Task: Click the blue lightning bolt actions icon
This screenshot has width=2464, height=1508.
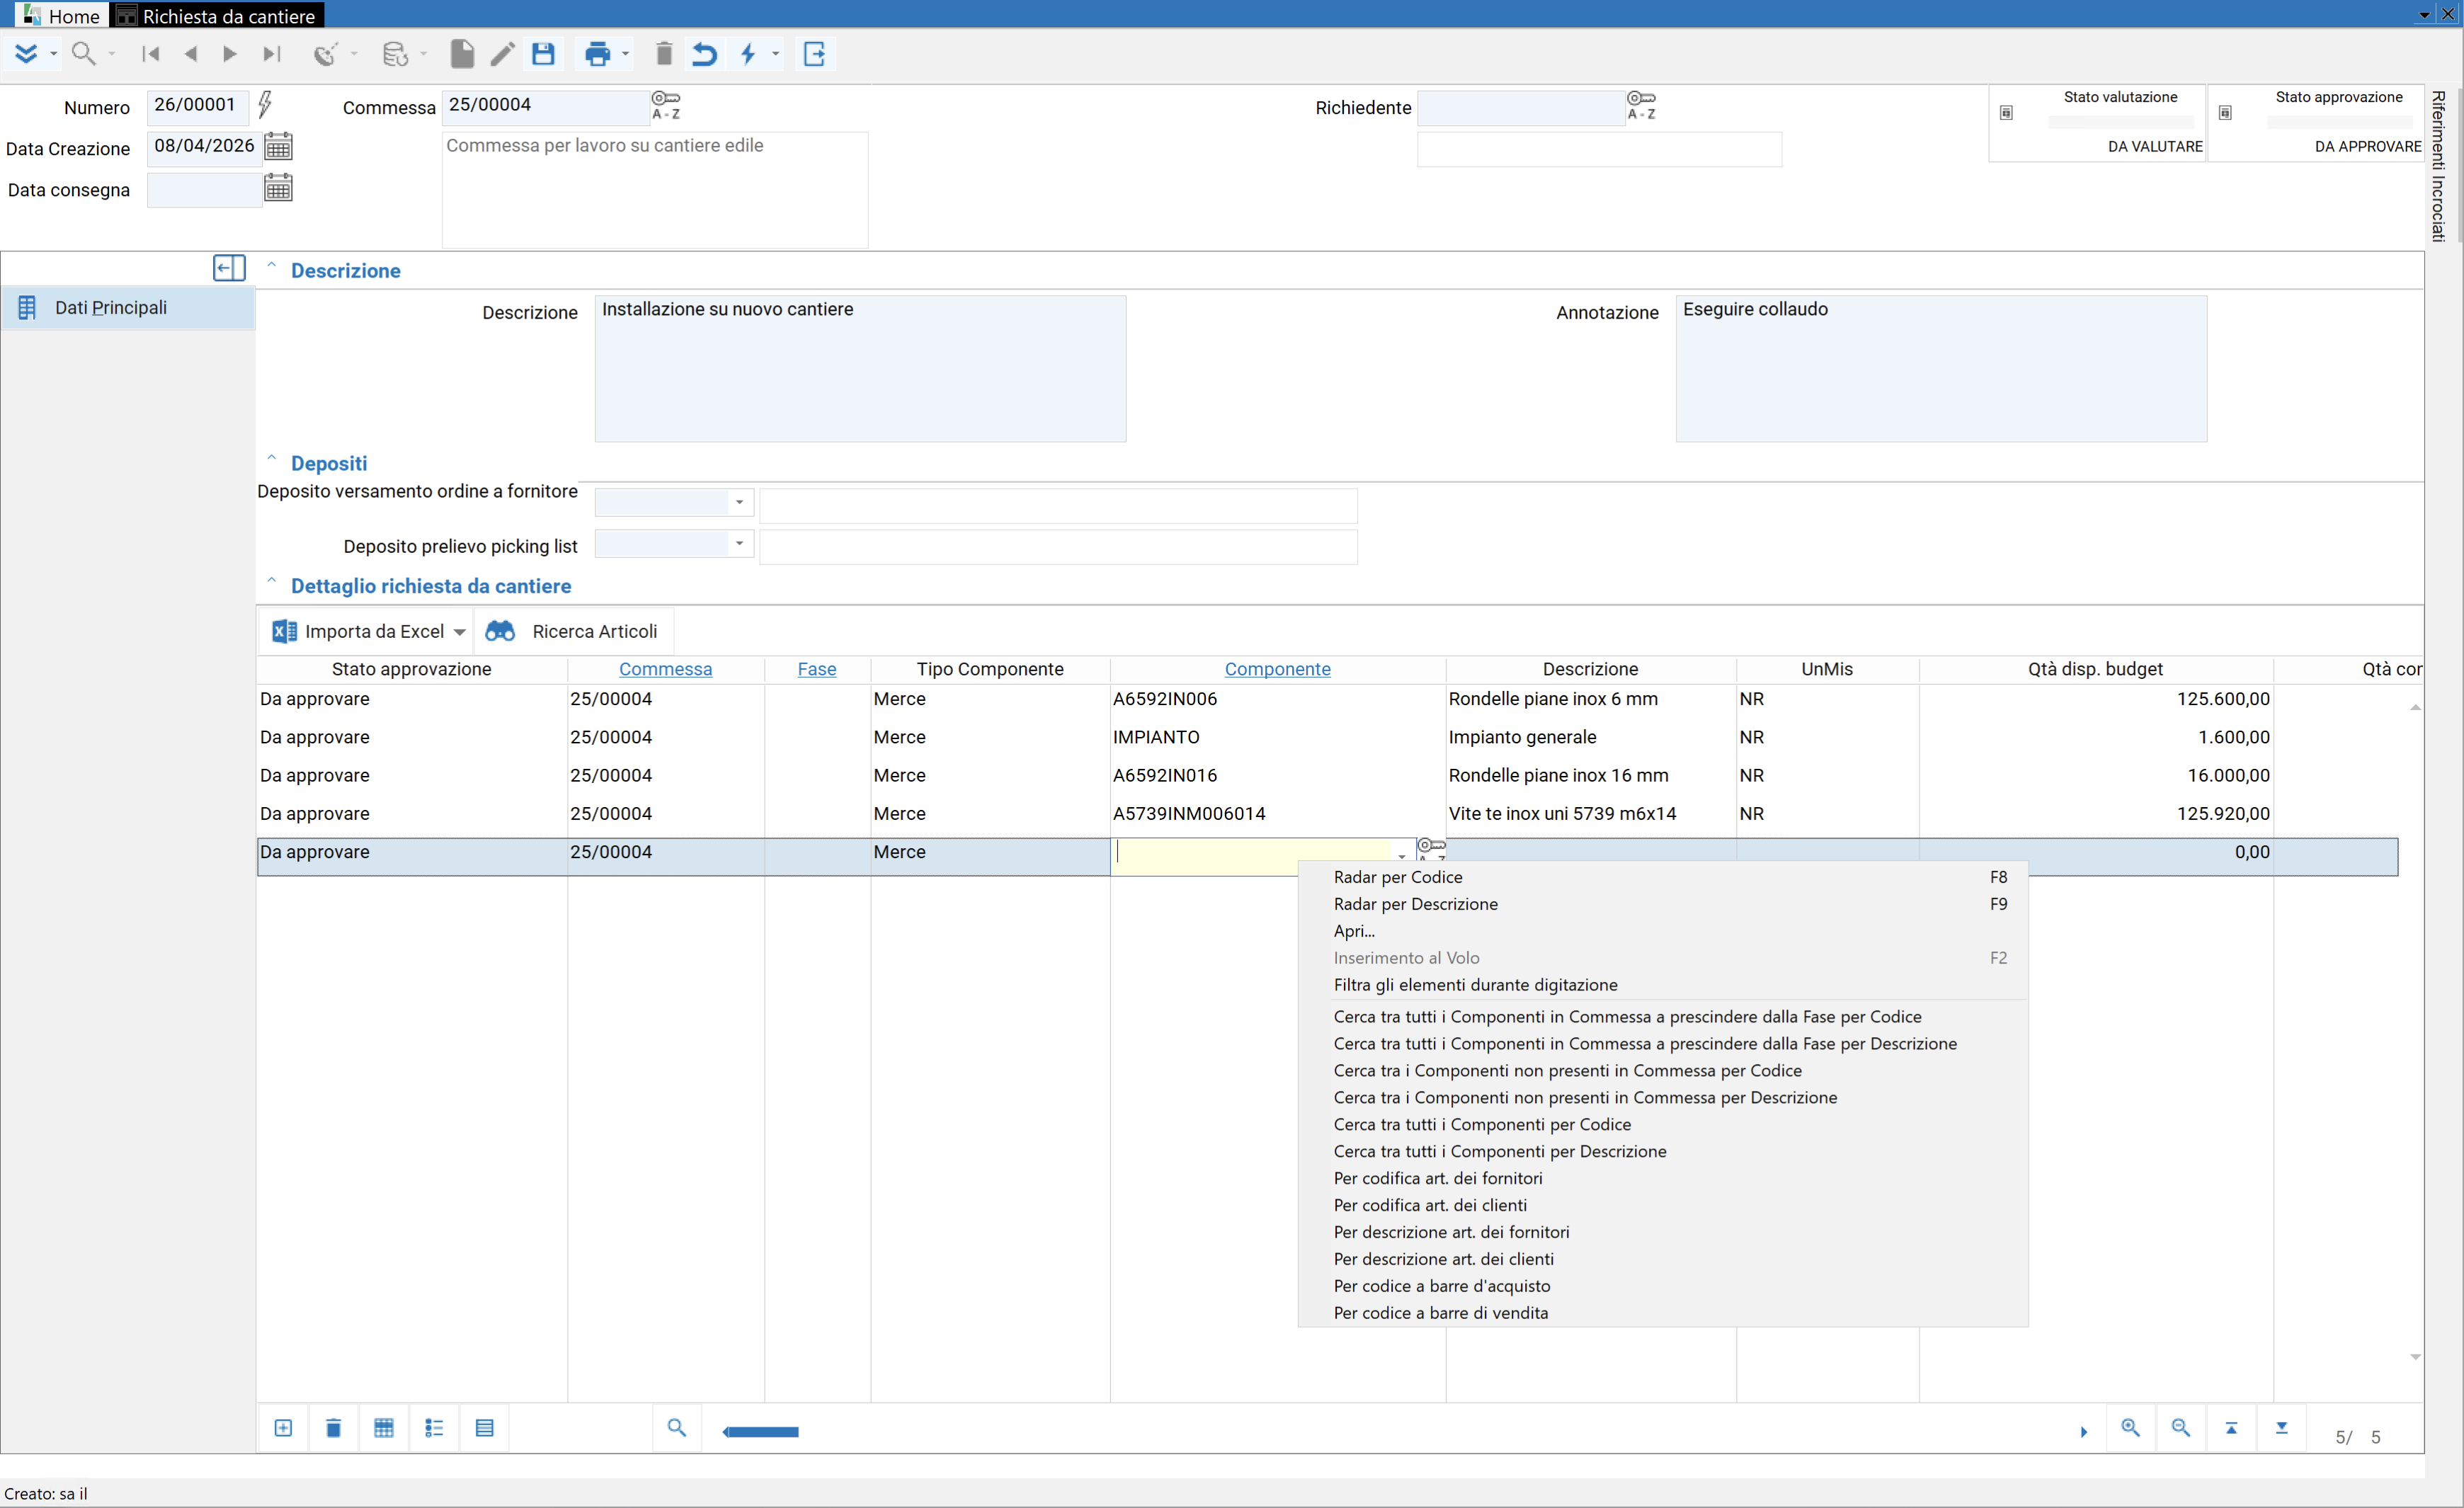Action: (x=748, y=54)
